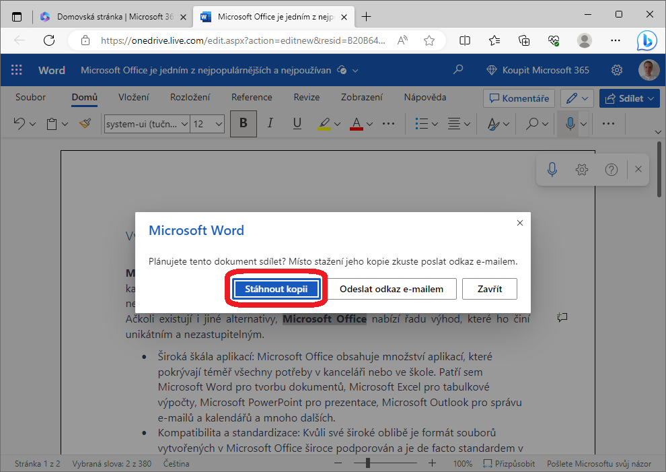Apply the red font color
This screenshot has height=472, width=666.
(x=357, y=124)
